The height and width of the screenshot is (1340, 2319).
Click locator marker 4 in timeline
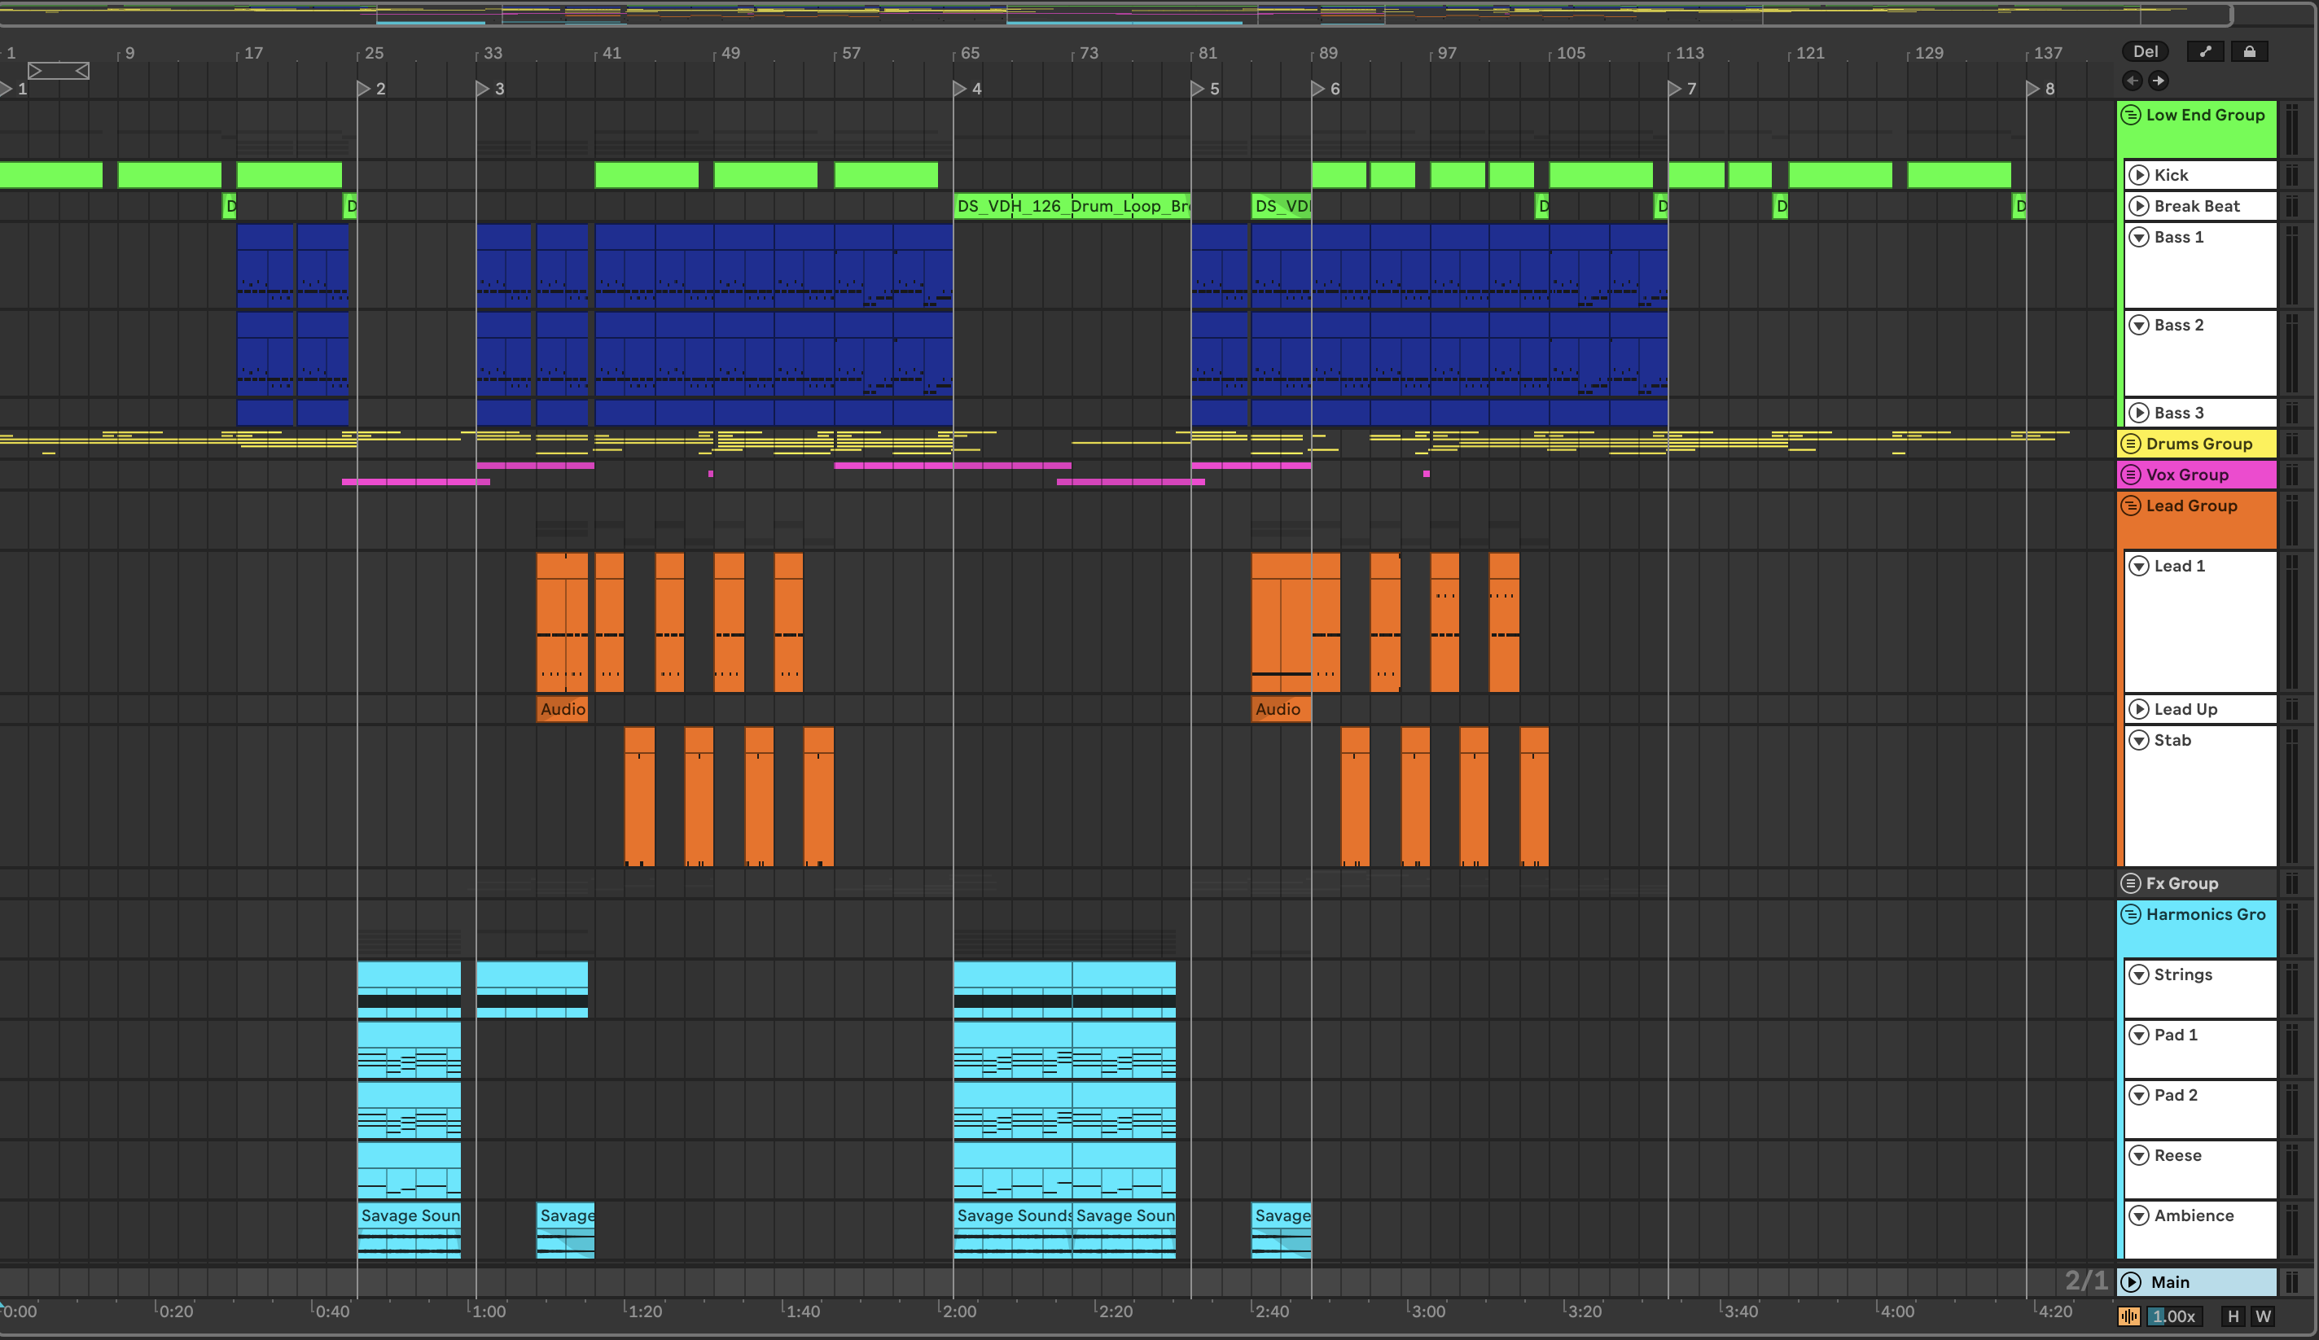pos(960,89)
